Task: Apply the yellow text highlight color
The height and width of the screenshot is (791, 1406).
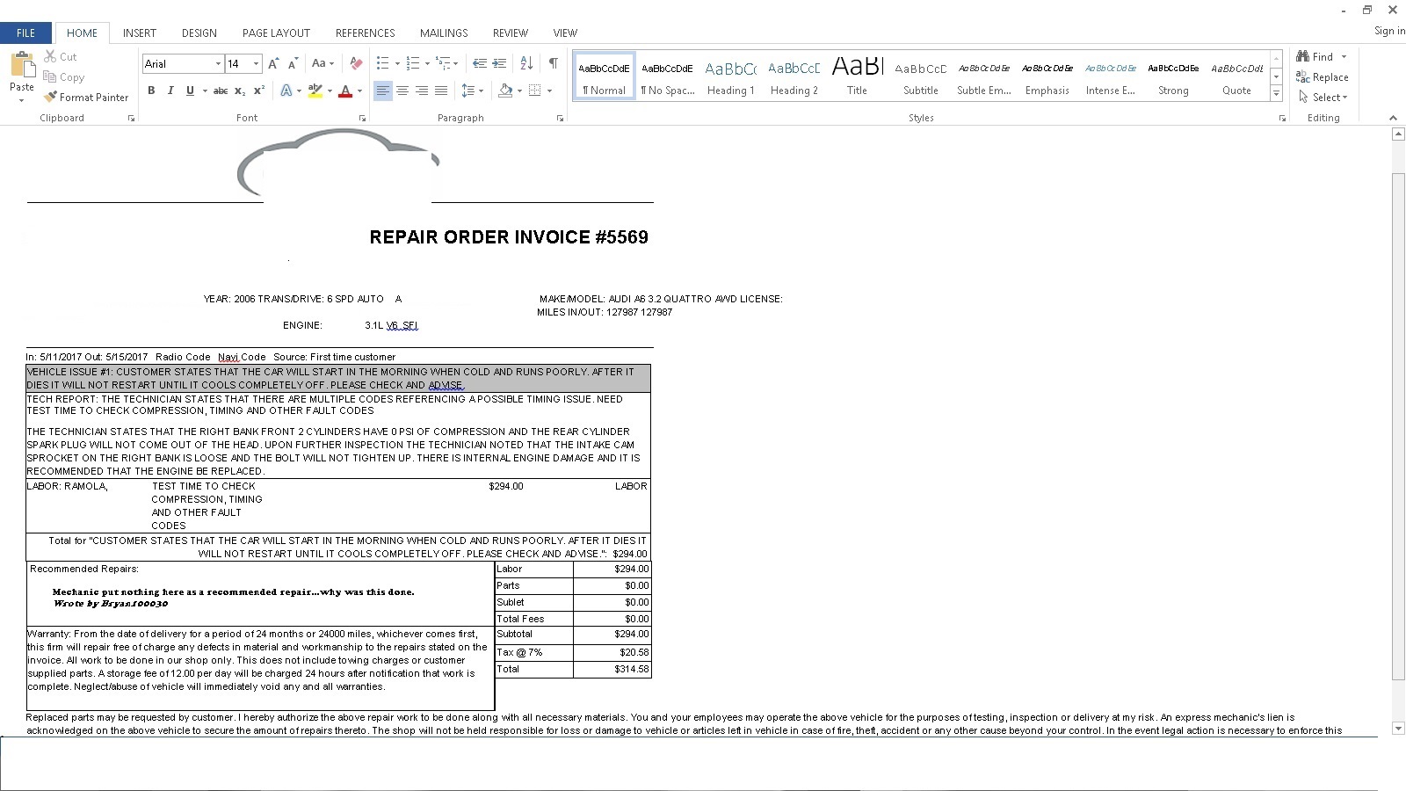Action: point(315,91)
